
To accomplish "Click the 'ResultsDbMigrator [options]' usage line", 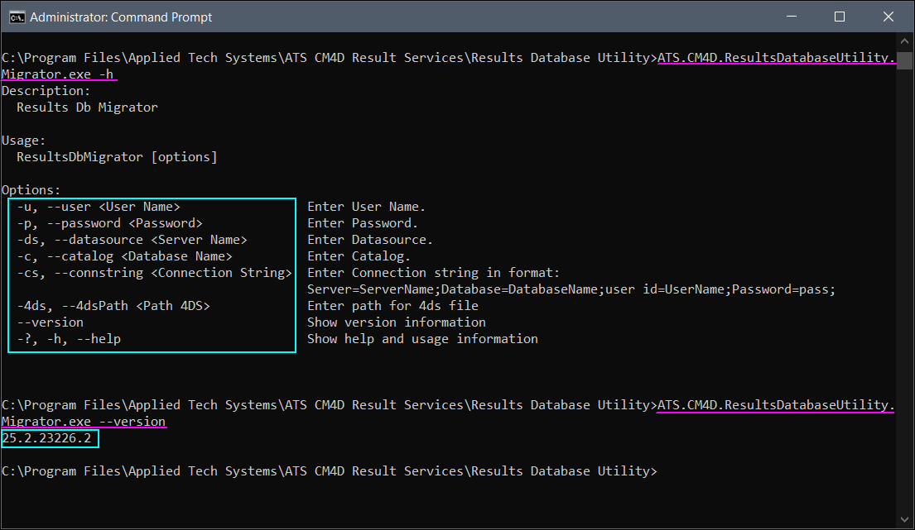I will (117, 157).
